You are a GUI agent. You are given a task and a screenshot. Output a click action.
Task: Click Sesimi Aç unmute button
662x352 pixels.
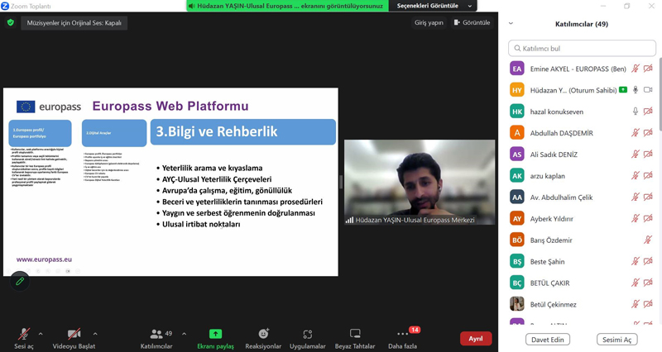tap(616, 340)
